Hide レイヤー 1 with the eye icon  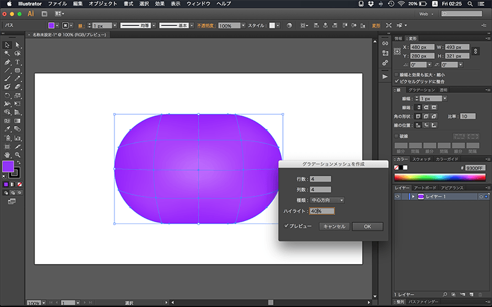pos(397,196)
